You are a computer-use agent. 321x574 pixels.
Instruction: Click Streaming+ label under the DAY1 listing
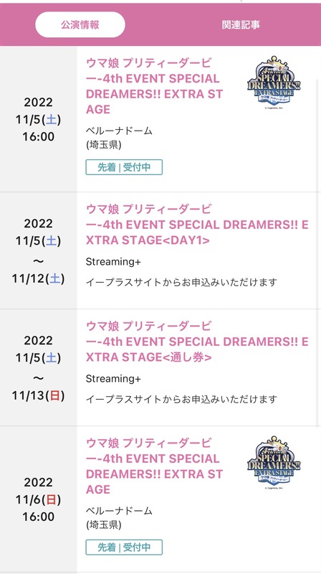(x=113, y=262)
